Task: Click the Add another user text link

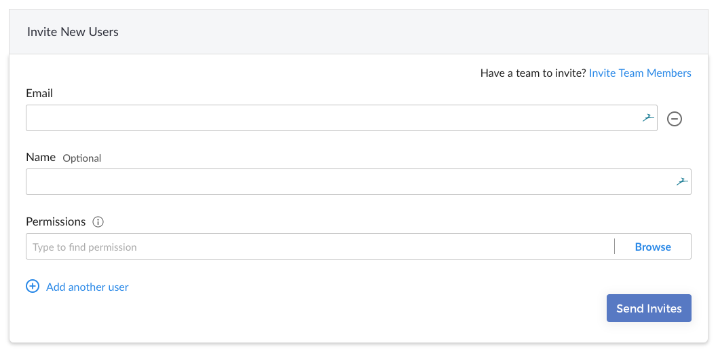Action: 87,287
